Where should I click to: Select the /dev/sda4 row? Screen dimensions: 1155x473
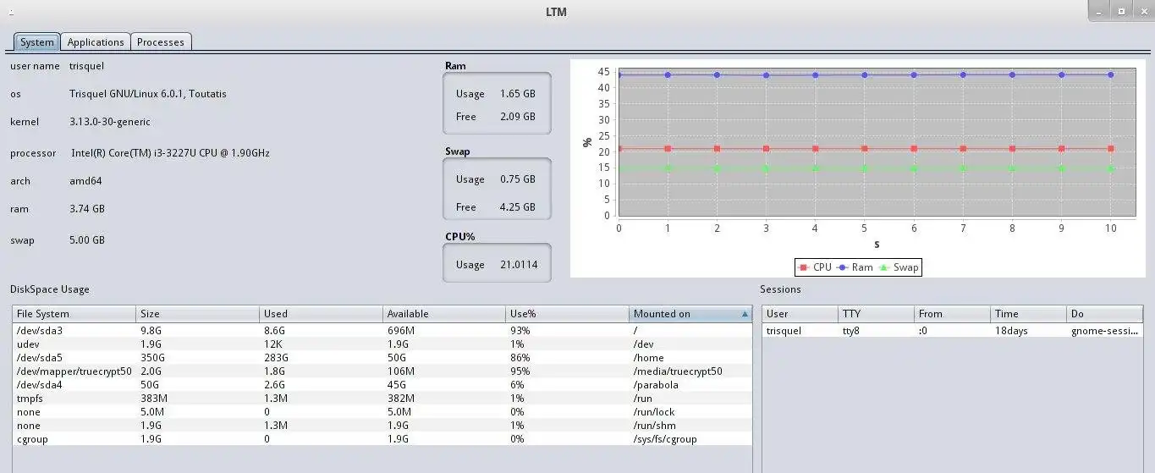pos(382,384)
